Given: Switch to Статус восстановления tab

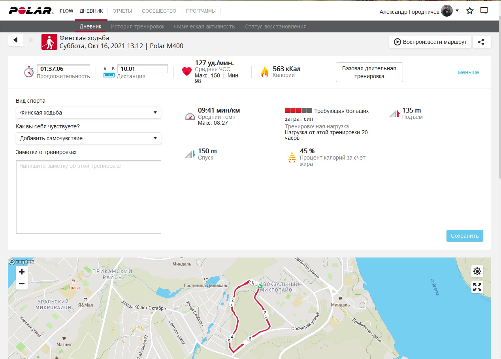Looking at the screenshot, I should click(275, 26).
